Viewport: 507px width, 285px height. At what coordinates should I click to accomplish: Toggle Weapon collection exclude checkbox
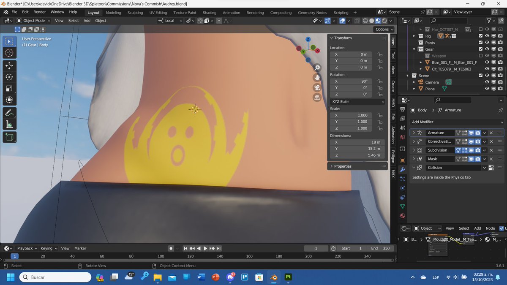(x=481, y=56)
